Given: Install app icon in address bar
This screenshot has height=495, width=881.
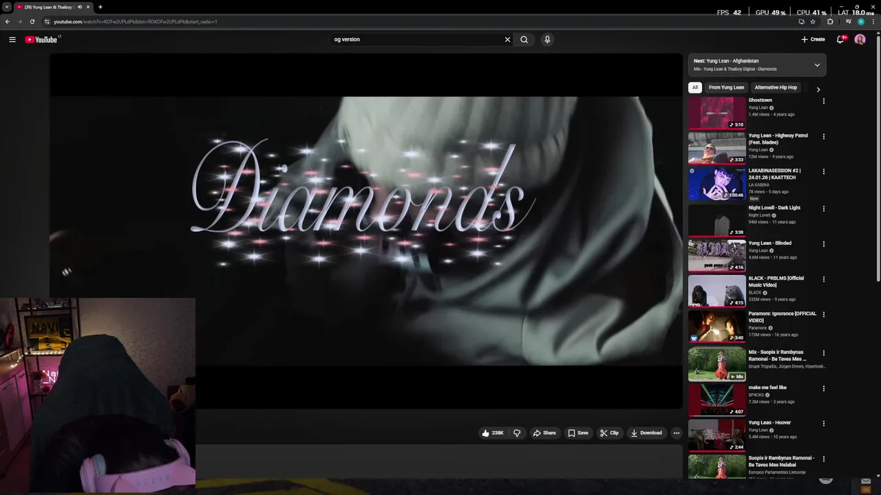Looking at the screenshot, I should coord(801,21).
